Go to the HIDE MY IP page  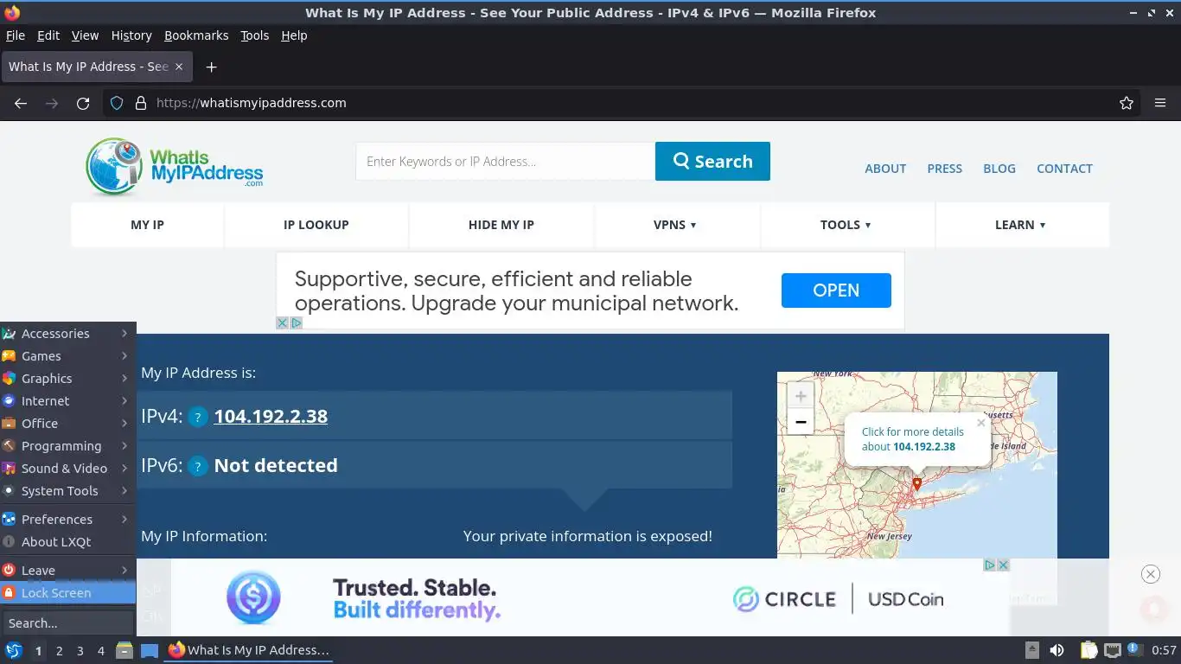tap(501, 225)
